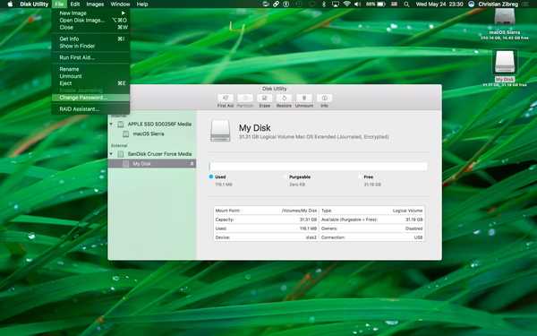Click the keyboard input flag icon
The image size is (537, 336).
click(394, 4)
